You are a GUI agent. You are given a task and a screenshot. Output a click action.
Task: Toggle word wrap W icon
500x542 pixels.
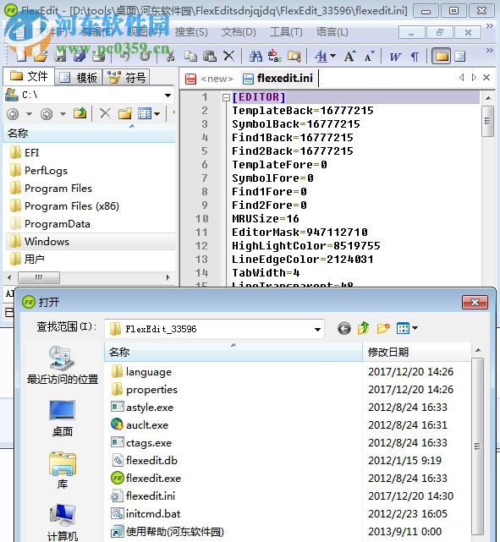(x=395, y=57)
